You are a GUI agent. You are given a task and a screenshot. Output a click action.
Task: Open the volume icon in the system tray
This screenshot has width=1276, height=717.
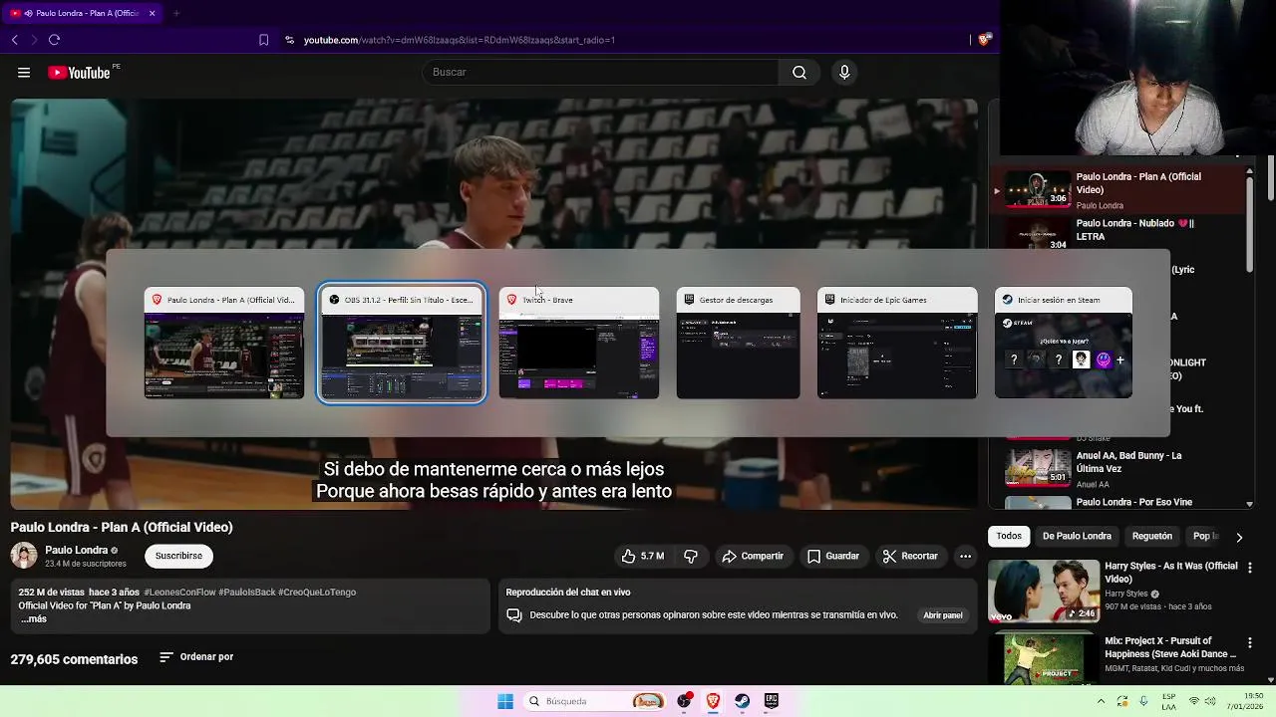pos(1212,701)
